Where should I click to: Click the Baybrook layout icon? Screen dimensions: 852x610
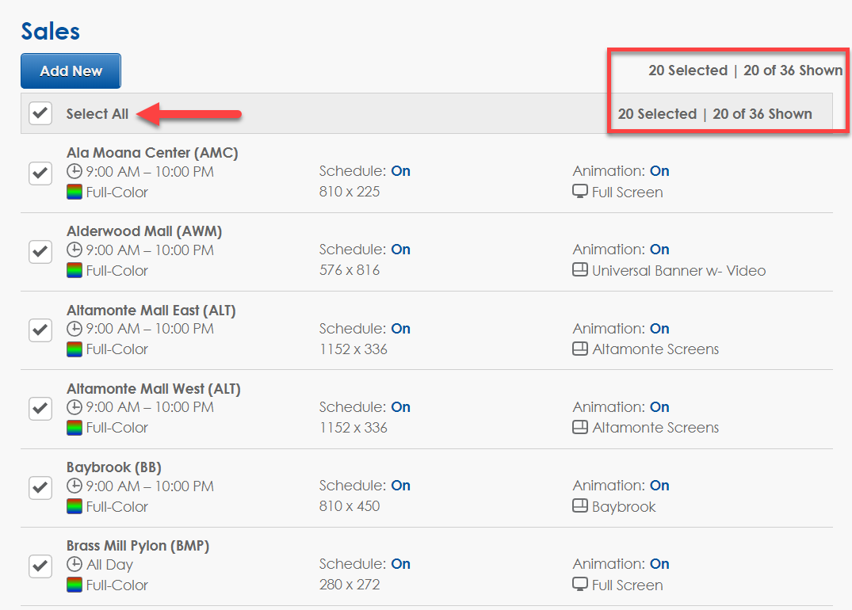[580, 506]
